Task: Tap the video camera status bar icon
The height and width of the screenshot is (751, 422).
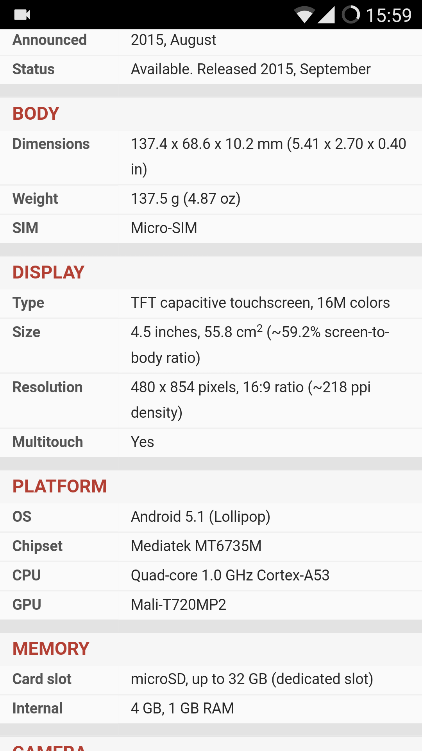Action: (x=22, y=15)
